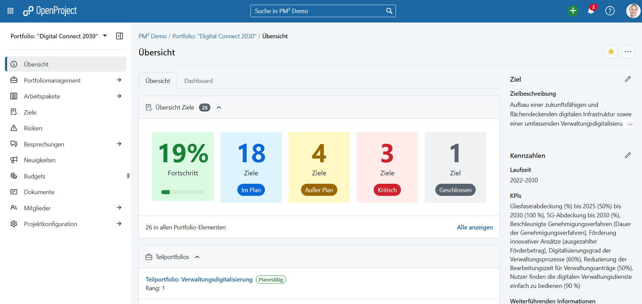Select the Neuigkeiten megaphone icon
The height and width of the screenshot is (304, 642).
14,160
